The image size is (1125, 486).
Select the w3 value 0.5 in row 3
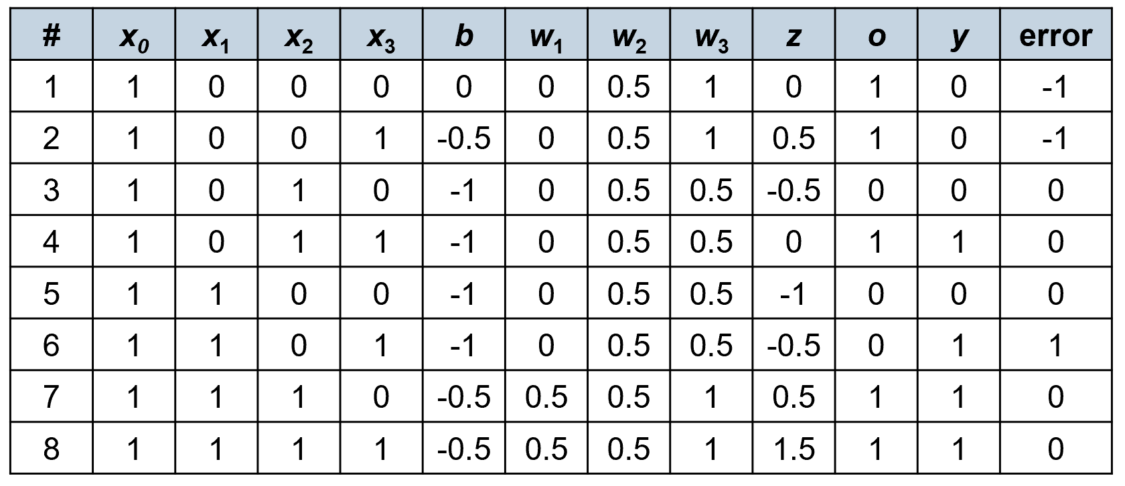(x=711, y=191)
